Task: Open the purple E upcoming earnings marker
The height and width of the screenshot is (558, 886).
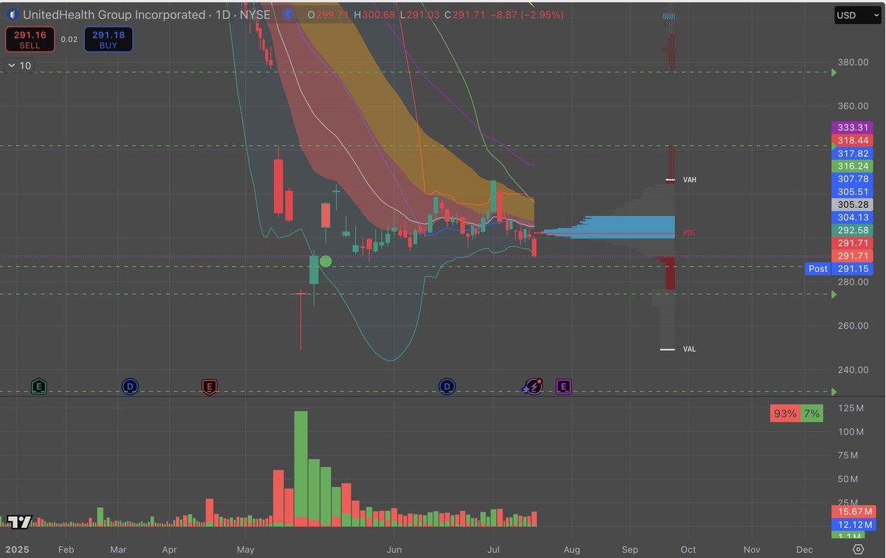Action: click(564, 386)
